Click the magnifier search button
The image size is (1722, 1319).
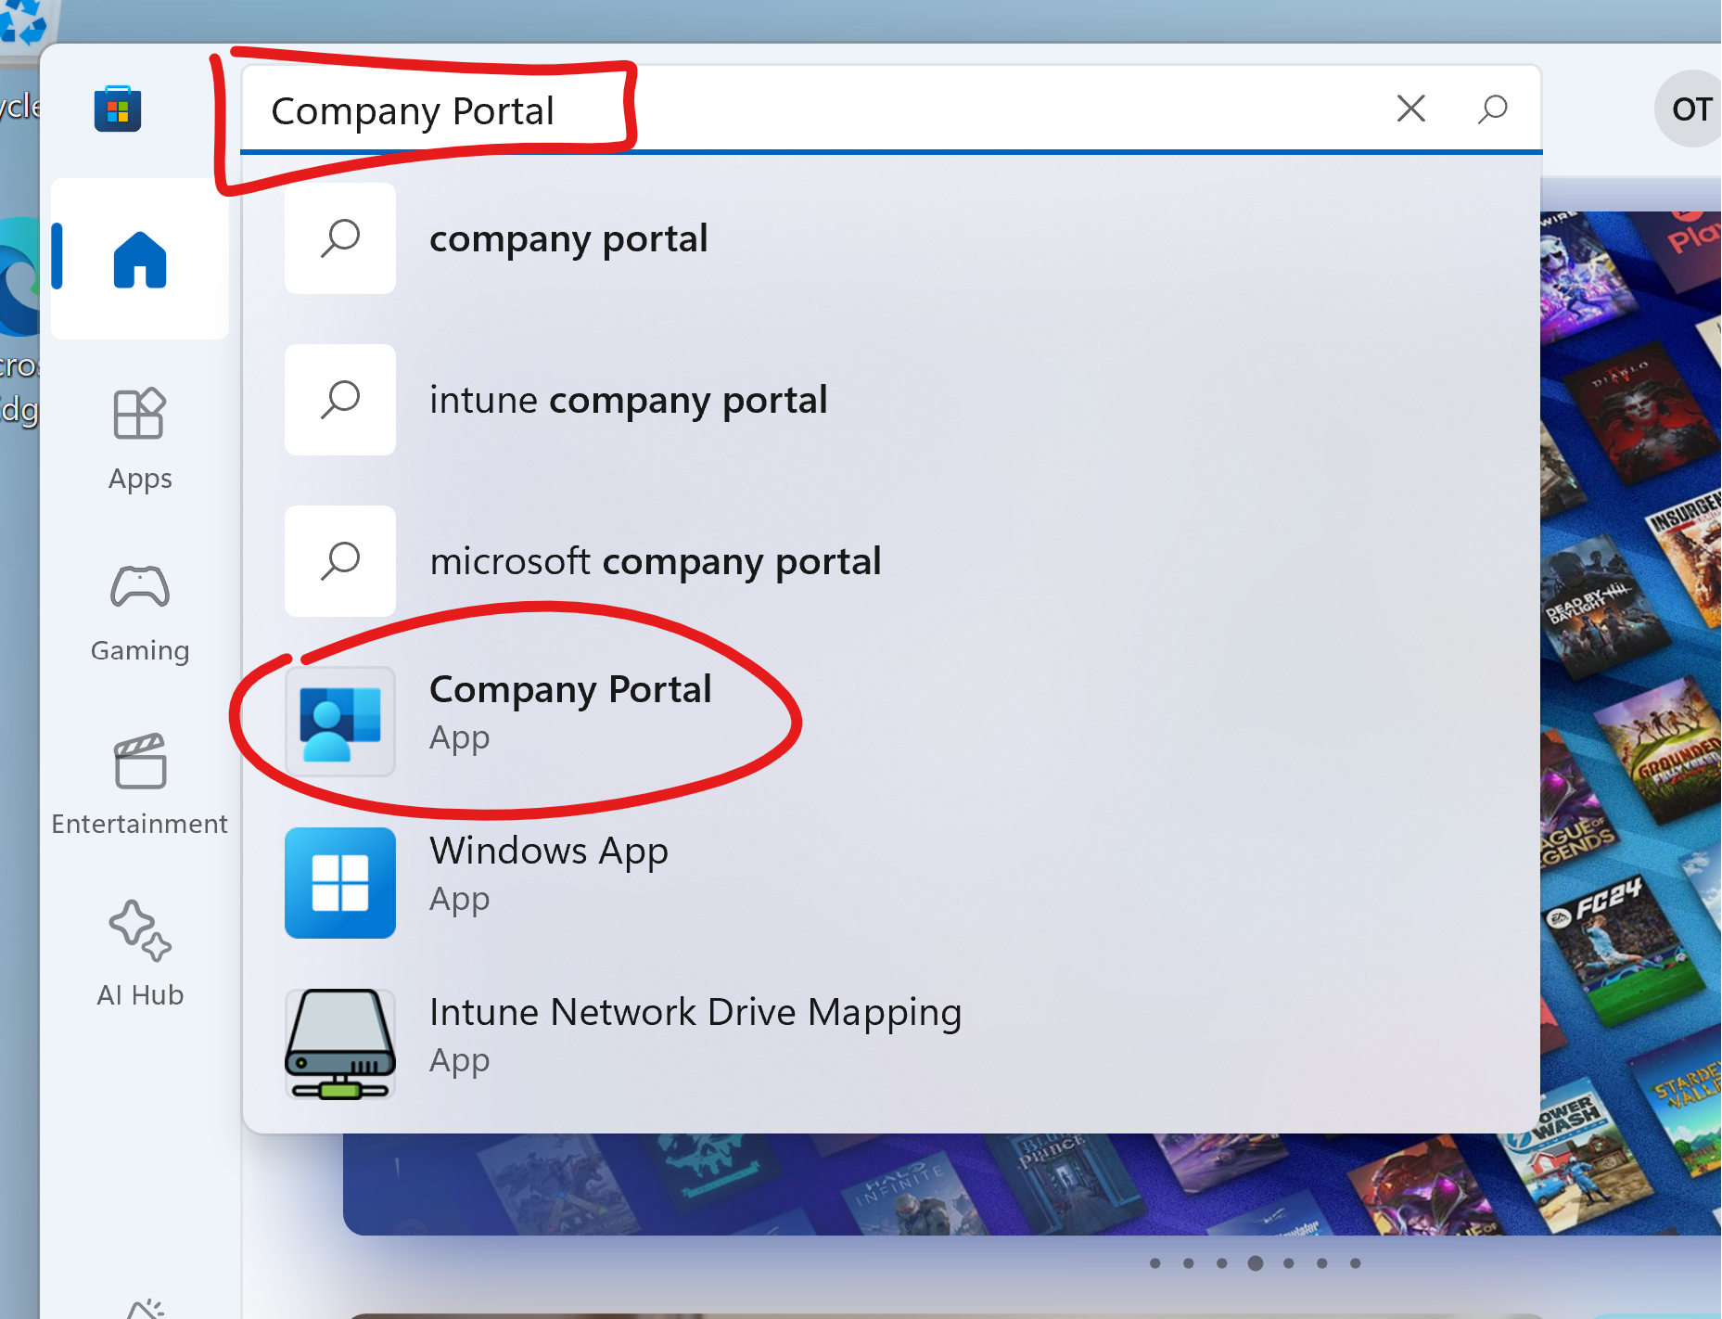(1493, 109)
